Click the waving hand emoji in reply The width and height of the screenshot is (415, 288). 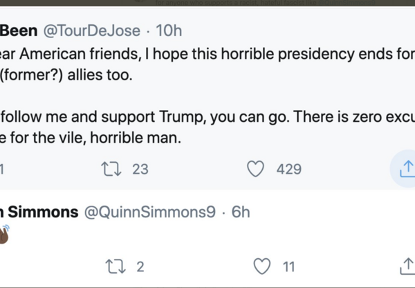[x=3, y=234]
